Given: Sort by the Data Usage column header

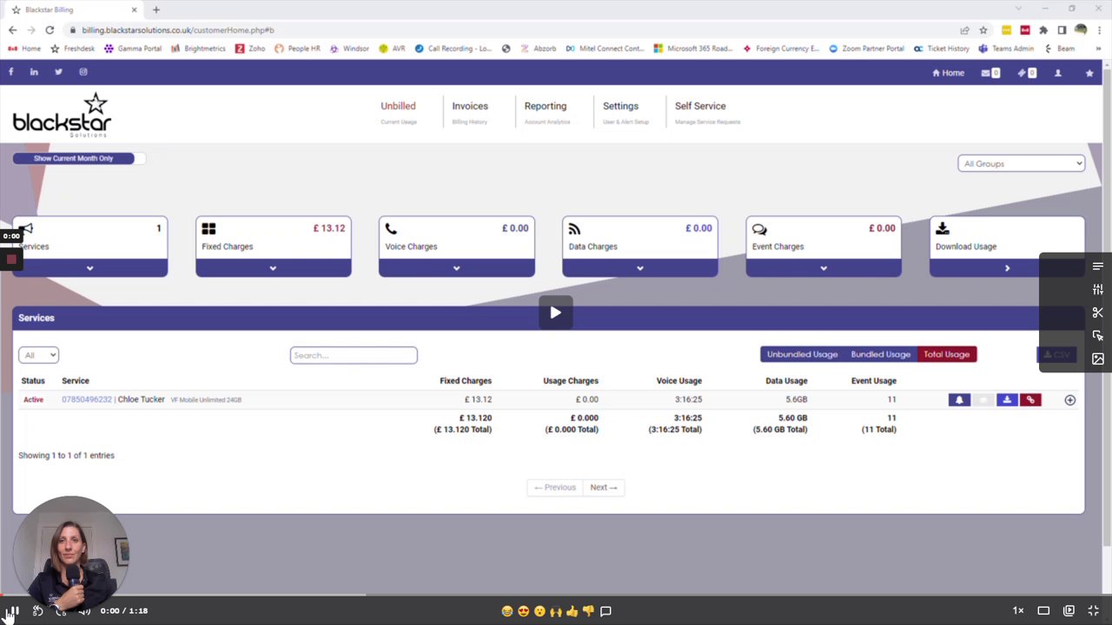Looking at the screenshot, I should pos(786,380).
